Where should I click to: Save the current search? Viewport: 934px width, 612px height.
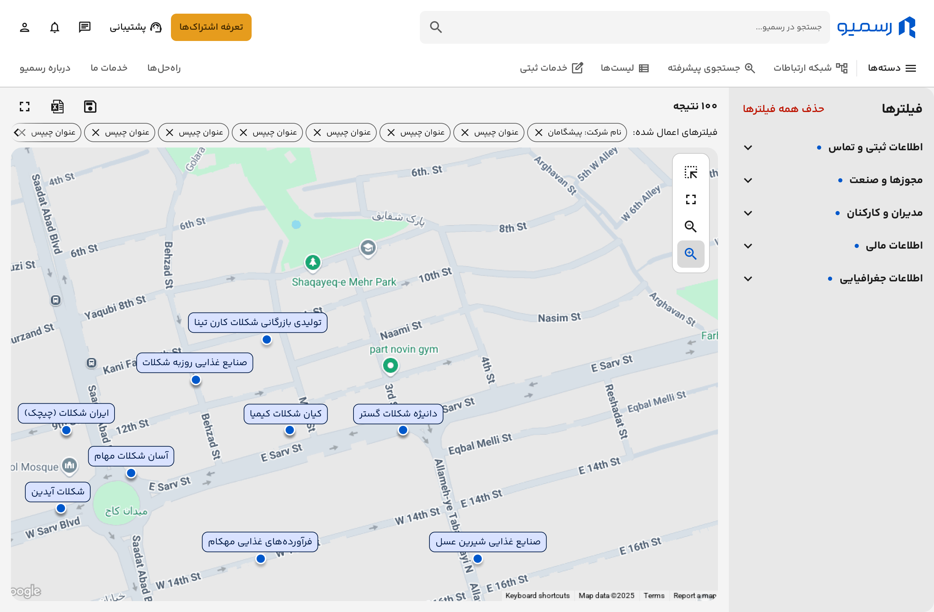tap(90, 107)
